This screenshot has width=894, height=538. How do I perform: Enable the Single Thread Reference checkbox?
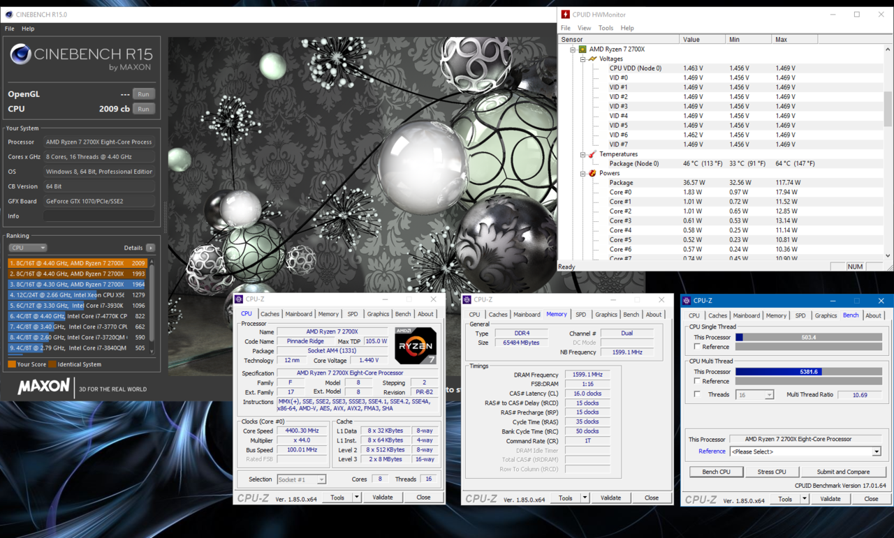(x=697, y=347)
